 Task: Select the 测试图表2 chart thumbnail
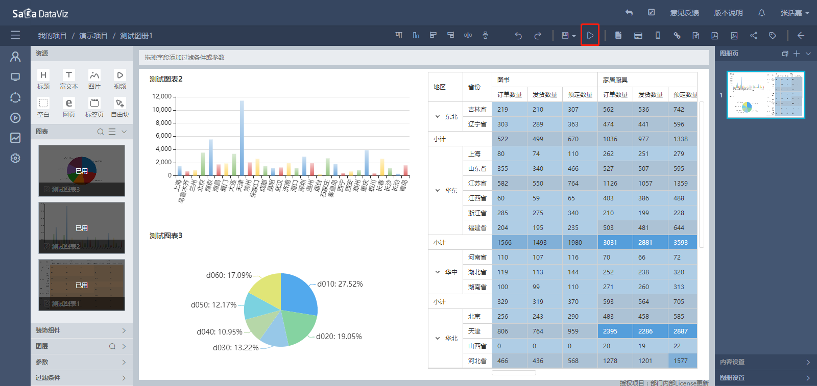pos(82,228)
